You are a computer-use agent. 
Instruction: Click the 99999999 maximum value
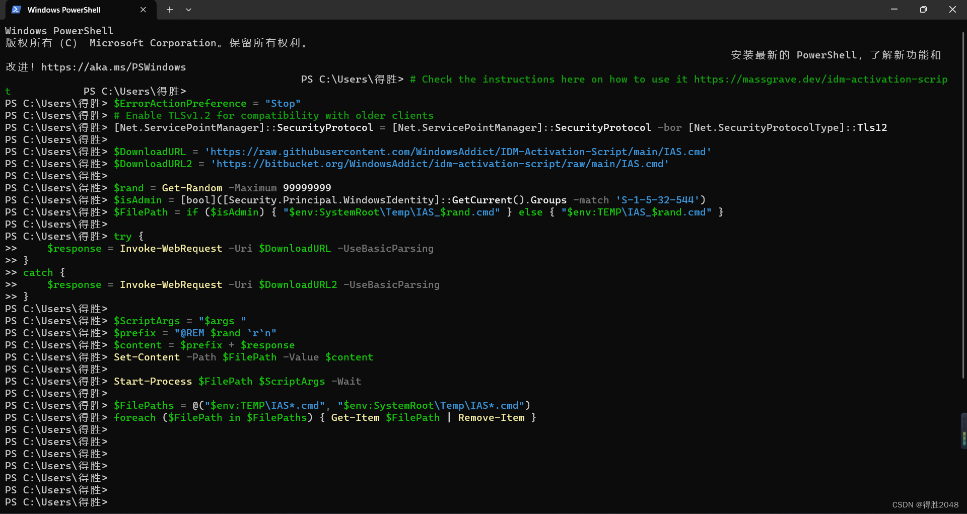point(307,188)
